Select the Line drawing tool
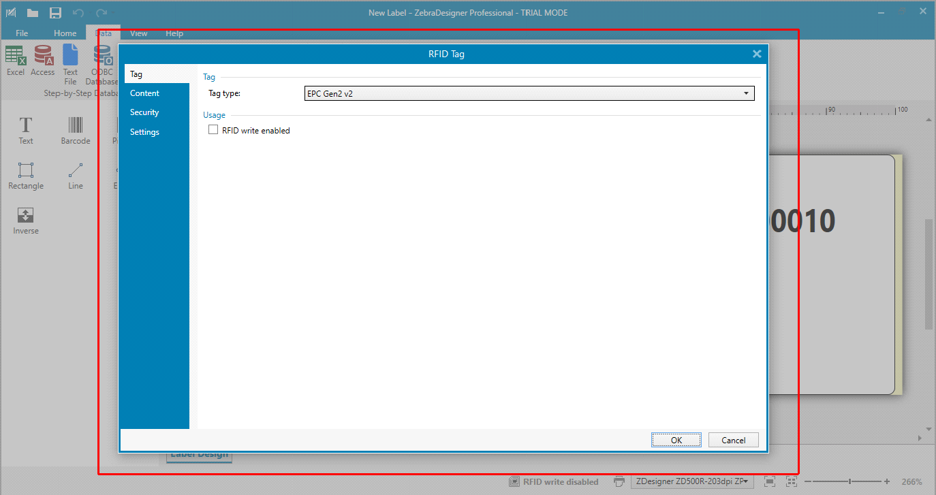 point(76,170)
